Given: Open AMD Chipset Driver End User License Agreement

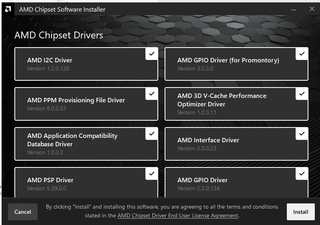Looking at the screenshot, I should tap(178, 215).
